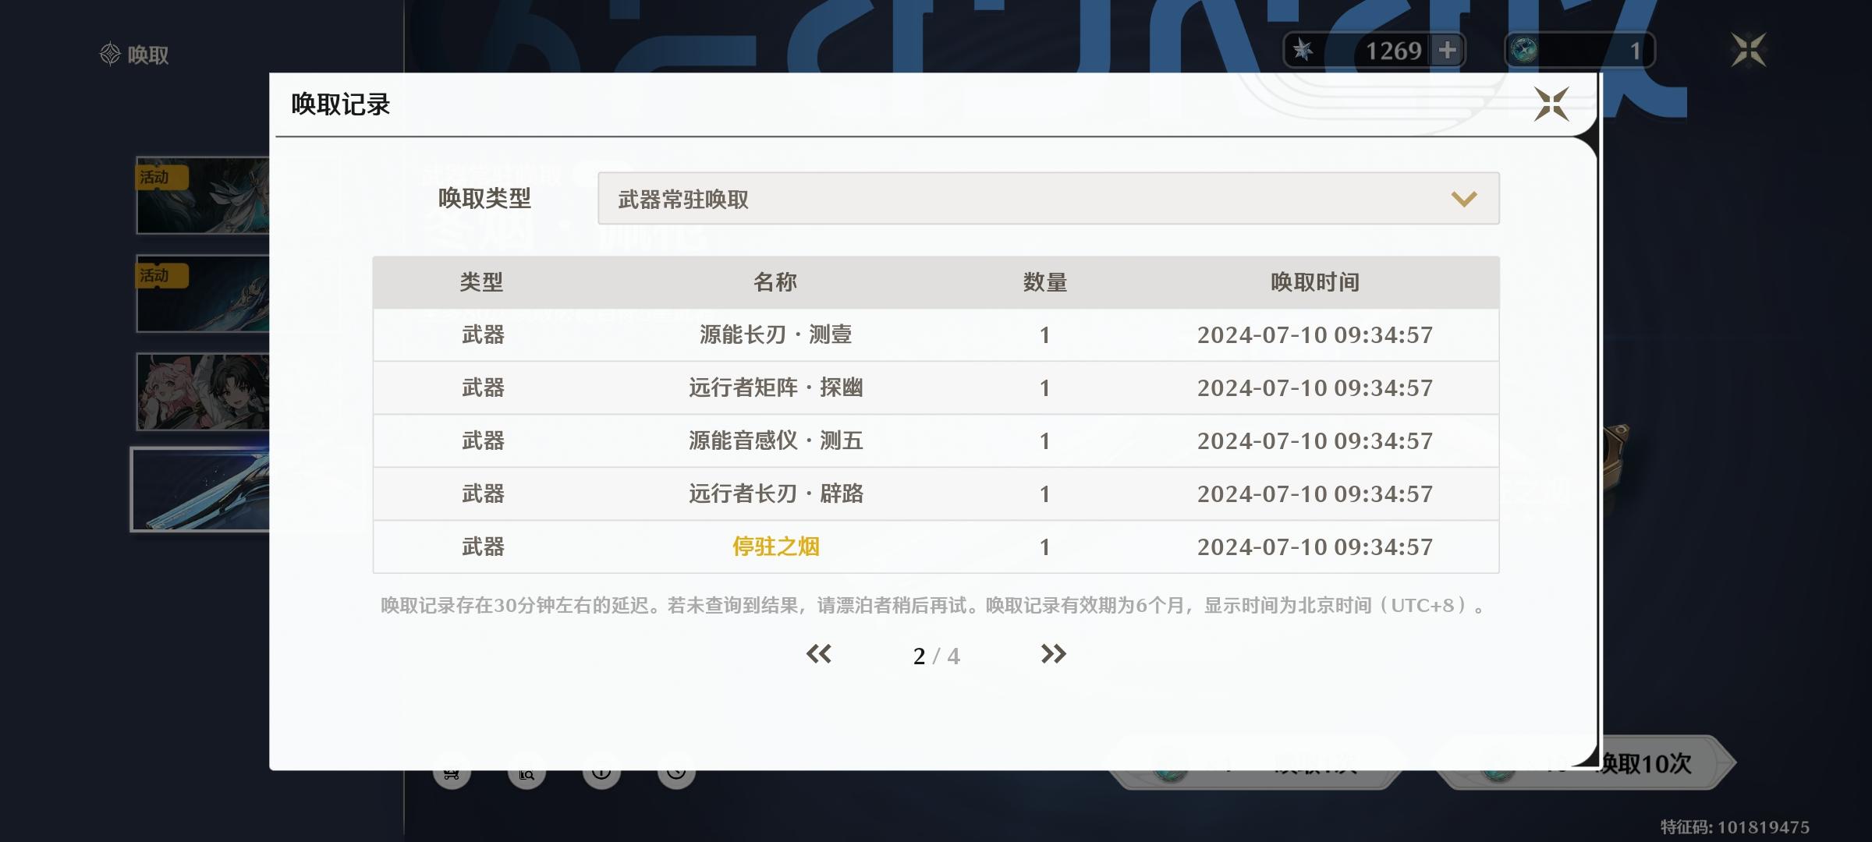
Task: Click the 唤取 emblem icon
Action: click(x=110, y=55)
